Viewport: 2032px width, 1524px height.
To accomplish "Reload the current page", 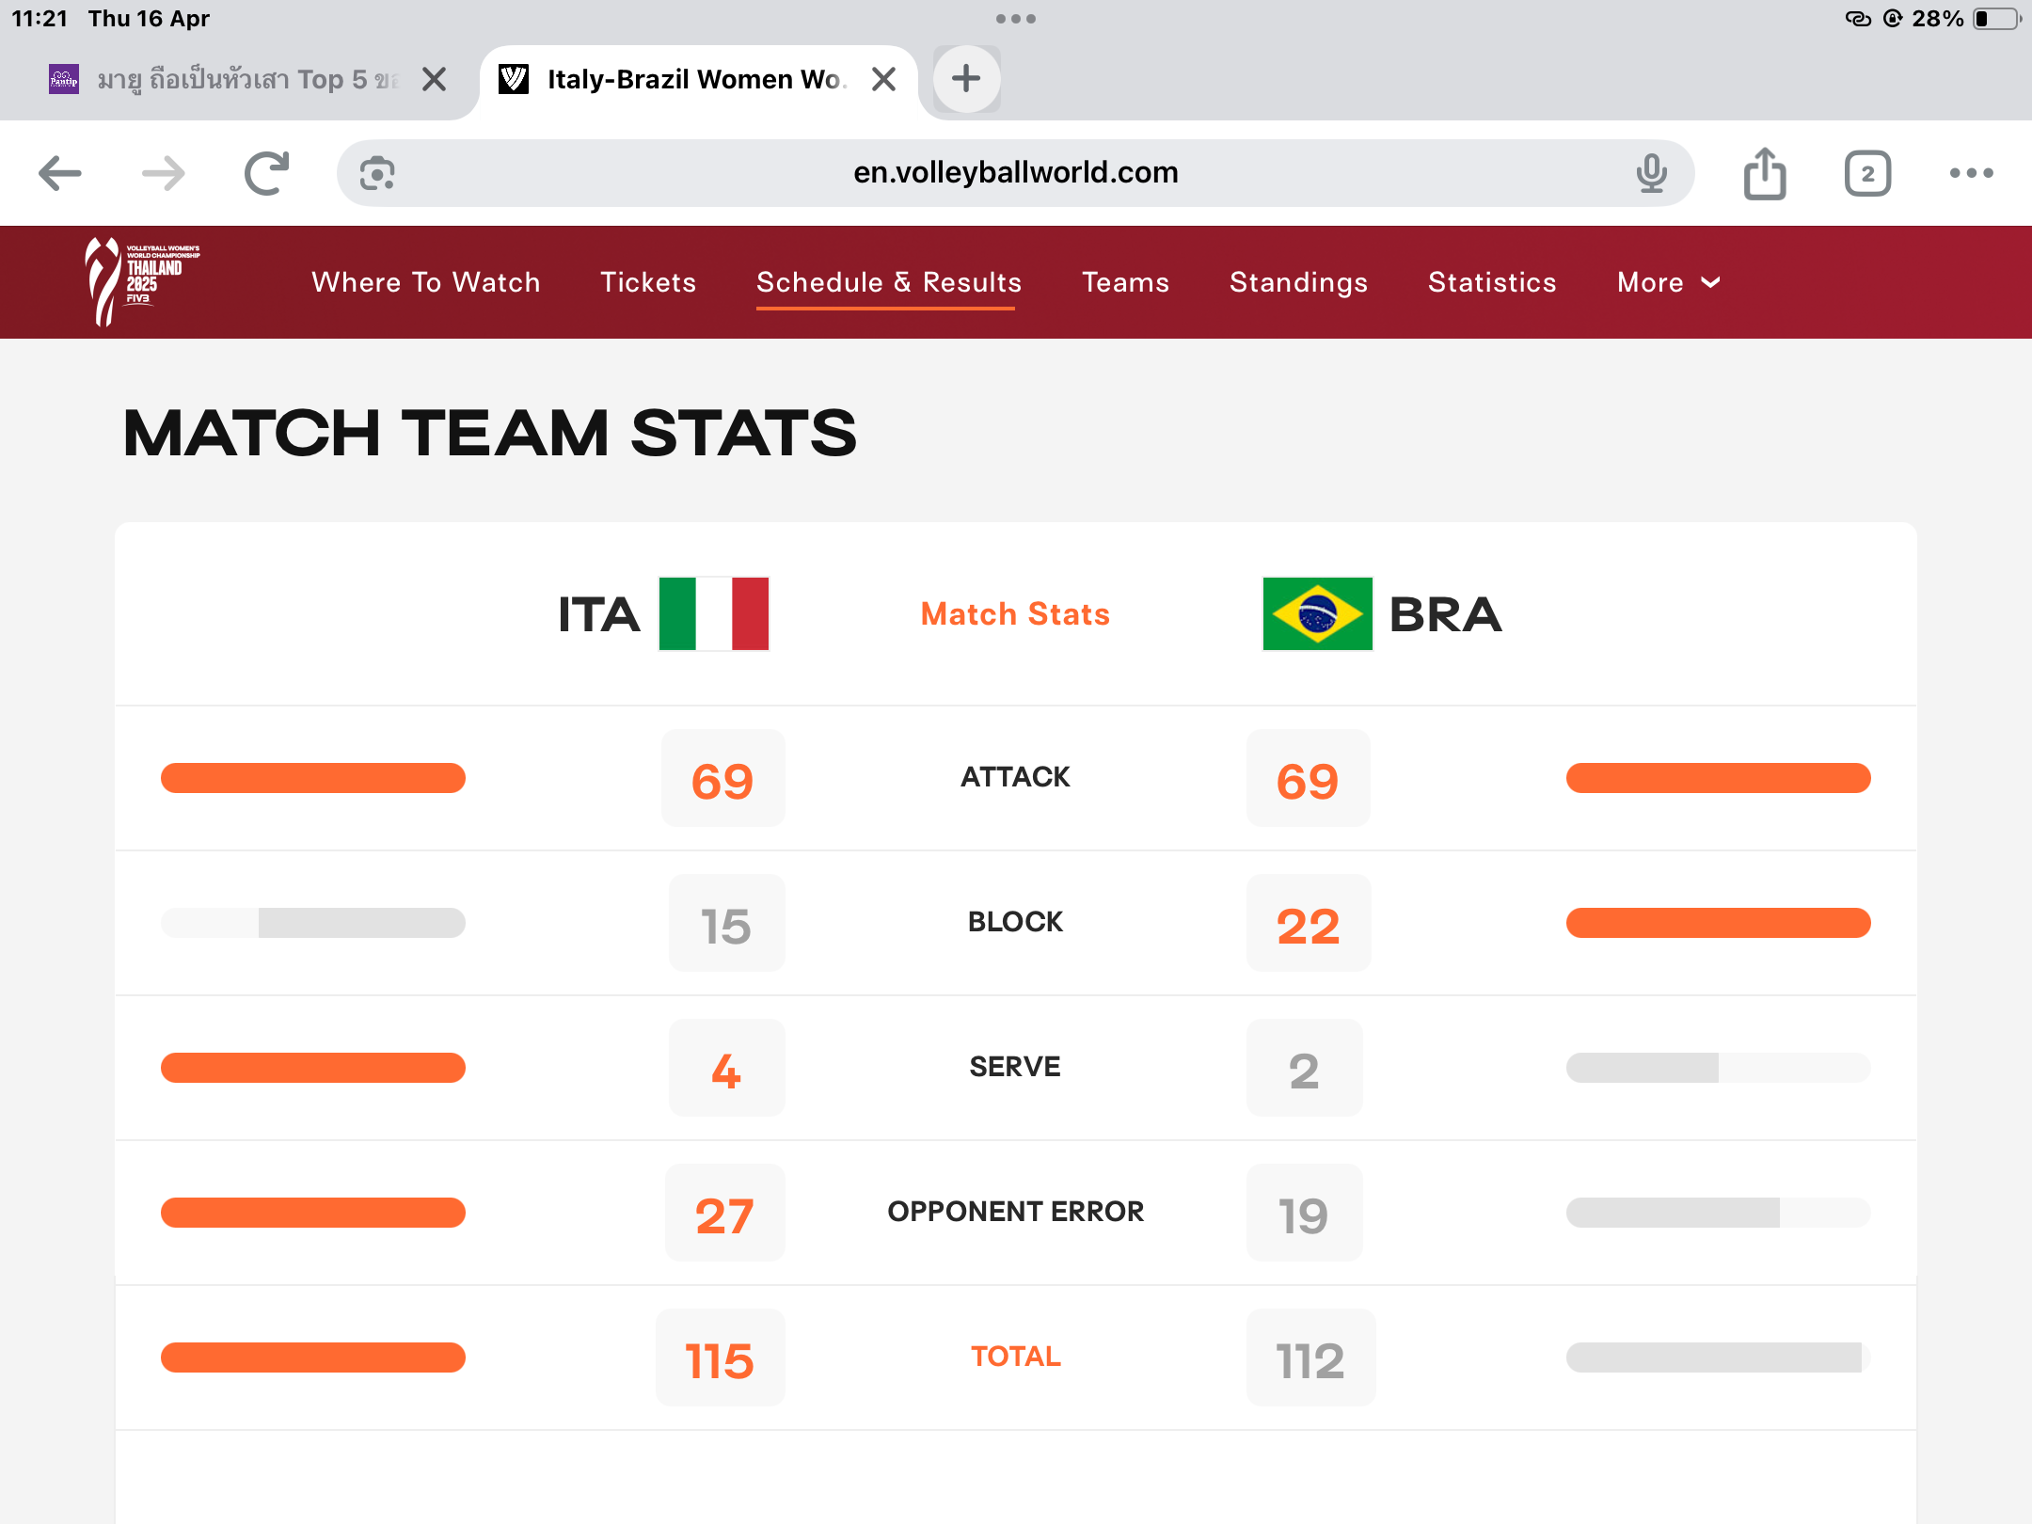I will 266,173.
